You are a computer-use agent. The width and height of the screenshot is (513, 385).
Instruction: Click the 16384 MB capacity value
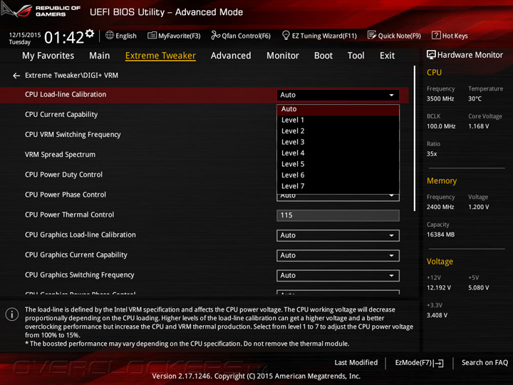click(441, 235)
